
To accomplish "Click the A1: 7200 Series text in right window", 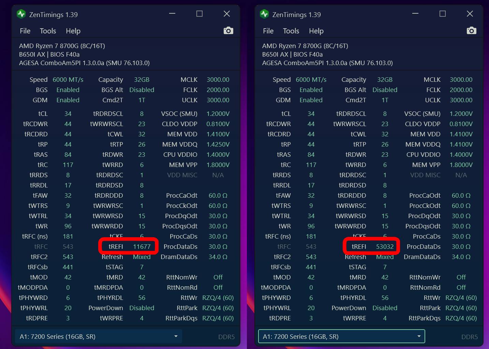I will tap(301, 336).
